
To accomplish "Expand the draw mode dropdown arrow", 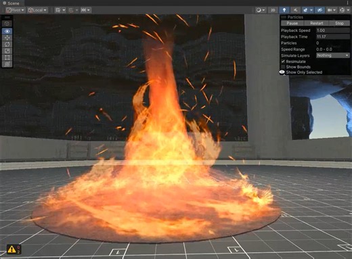I will pos(264,10).
